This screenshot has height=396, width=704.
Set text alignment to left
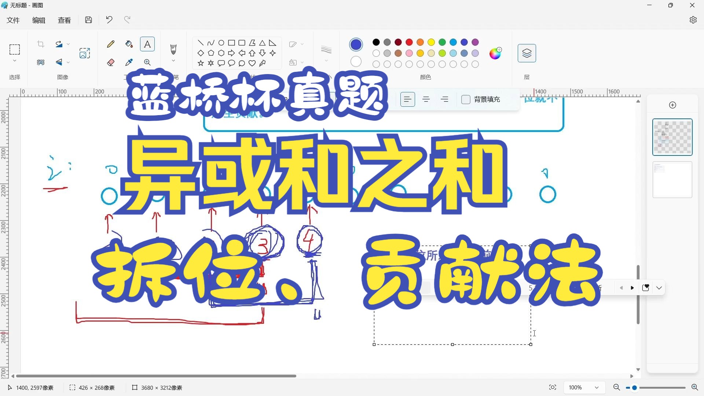[x=407, y=99]
